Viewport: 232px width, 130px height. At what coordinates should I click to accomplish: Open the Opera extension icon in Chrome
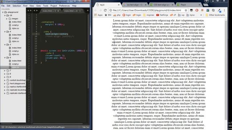click(197, 10)
